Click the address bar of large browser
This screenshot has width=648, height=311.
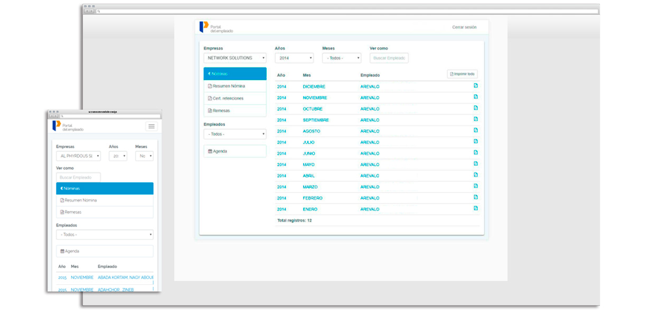348,11
